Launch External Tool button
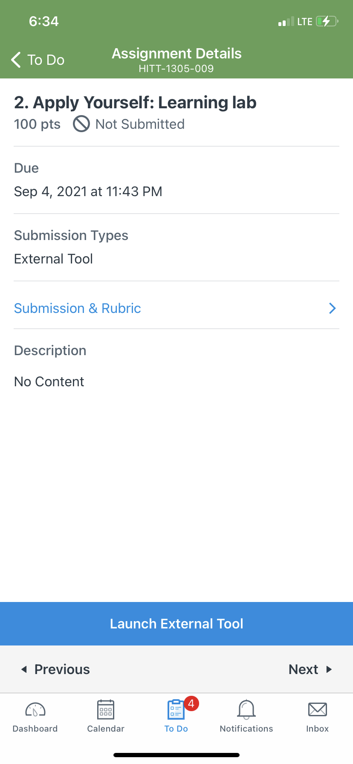The image size is (353, 764). (x=176, y=624)
